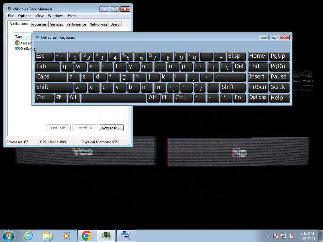Click the Insert key
323x242 pixels.
click(258, 78)
